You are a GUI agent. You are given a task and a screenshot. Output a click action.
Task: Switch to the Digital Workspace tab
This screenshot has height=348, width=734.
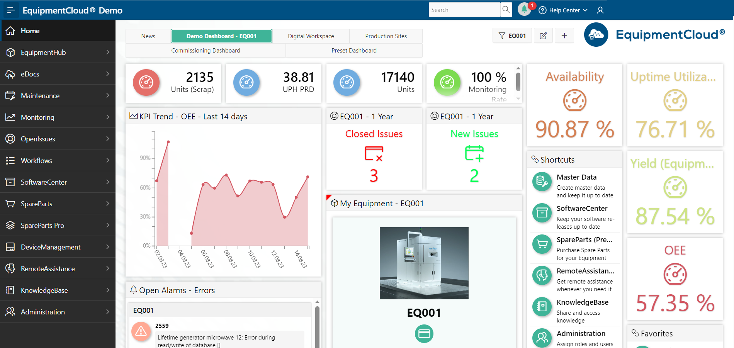point(311,36)
